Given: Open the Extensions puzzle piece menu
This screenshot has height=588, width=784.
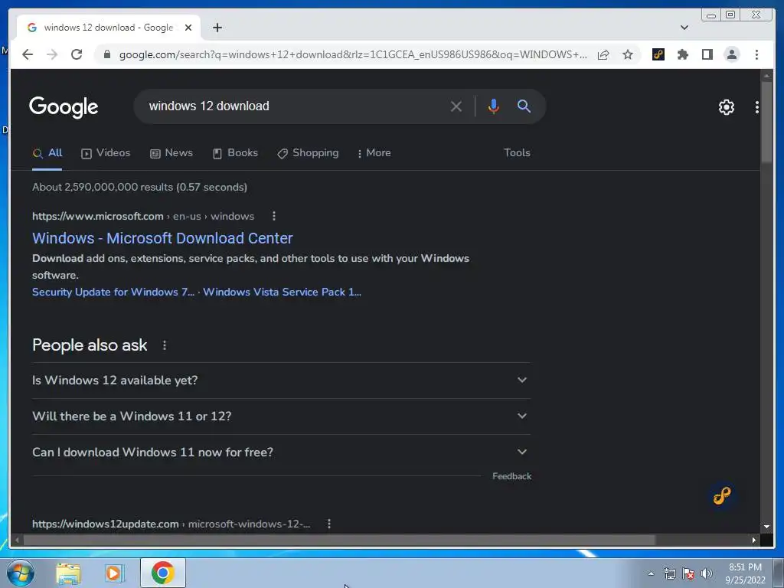Looking at the screenshot, I should [682, 54].
